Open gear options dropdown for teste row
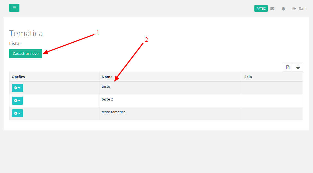313x173 pixels. [x=17, y=88]
